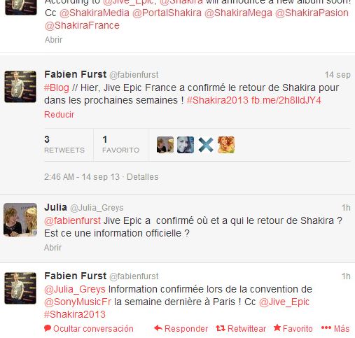Mark tweet with Favorito star icon
Image resolution: width=355 pixels, height=338 pixels.
pos(277,328)
